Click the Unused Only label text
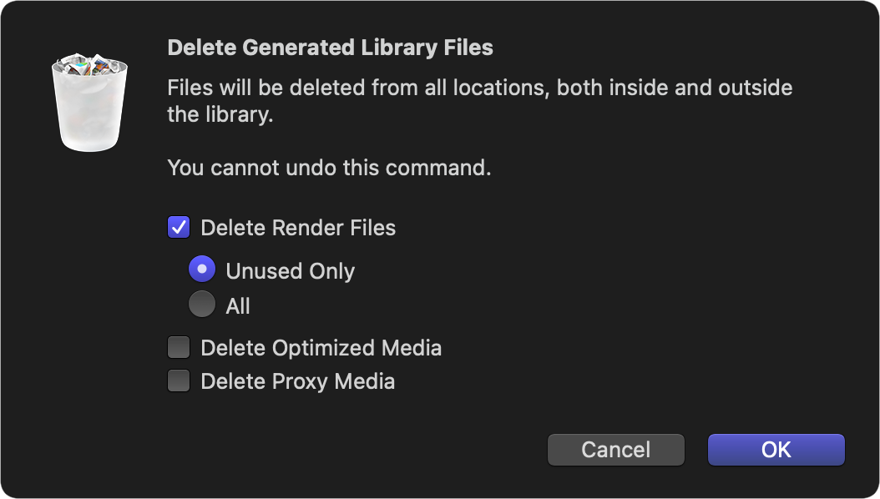The image size is (880, 499). (291, 271)
